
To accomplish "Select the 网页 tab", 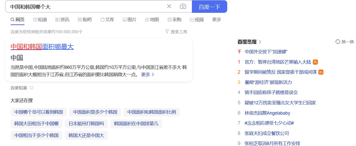I will click(17, 20).
